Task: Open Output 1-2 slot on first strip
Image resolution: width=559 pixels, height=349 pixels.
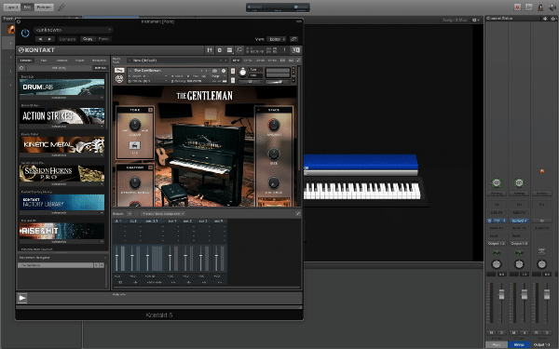Action: (x=497, y=244)
